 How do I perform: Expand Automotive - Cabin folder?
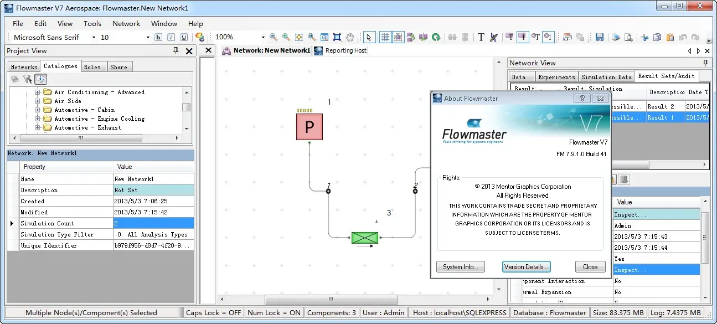pyautogui.click(x=38, y=110)
